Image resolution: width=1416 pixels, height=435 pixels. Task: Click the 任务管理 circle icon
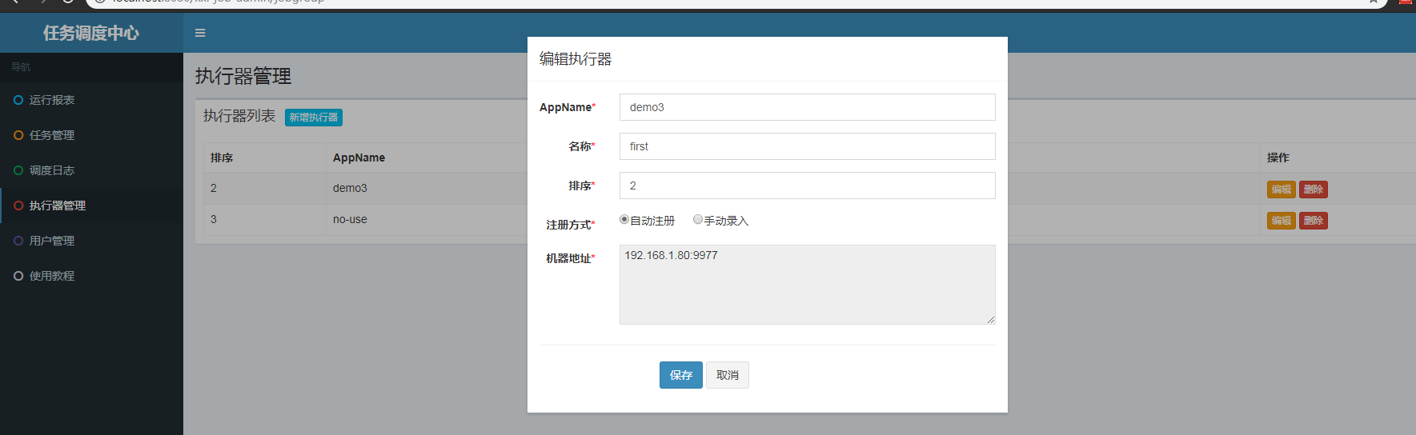click(18, 135)
